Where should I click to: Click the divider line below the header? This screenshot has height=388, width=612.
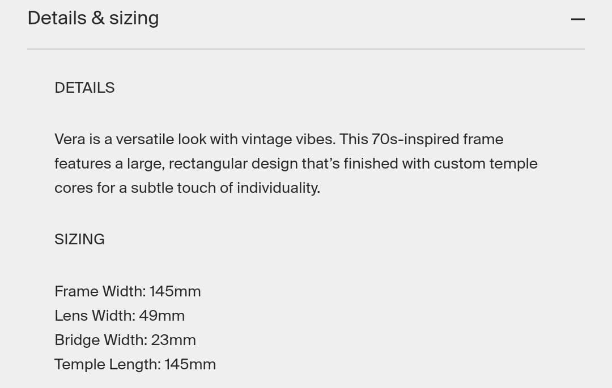(x=306, y=49)
